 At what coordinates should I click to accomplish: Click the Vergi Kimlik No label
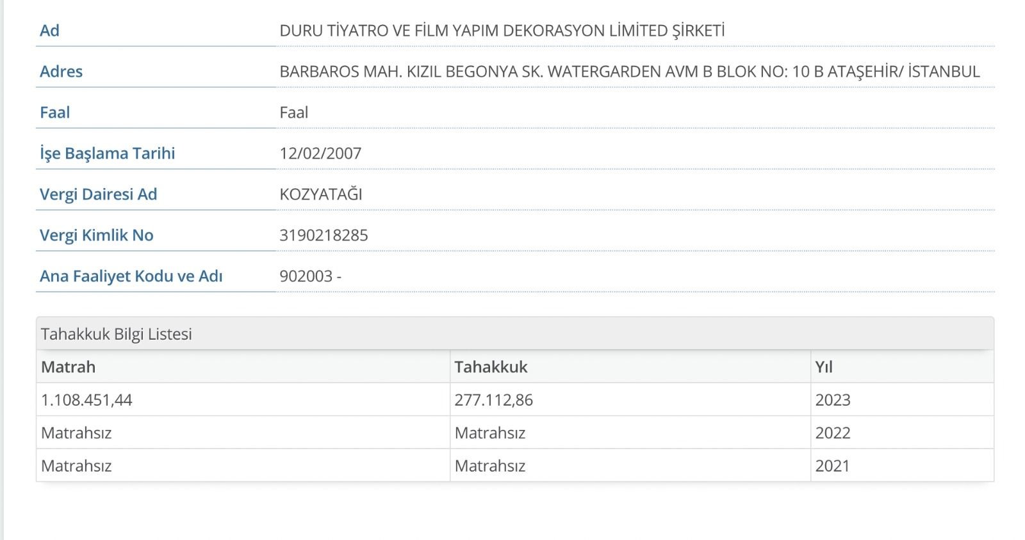point(96,235)
